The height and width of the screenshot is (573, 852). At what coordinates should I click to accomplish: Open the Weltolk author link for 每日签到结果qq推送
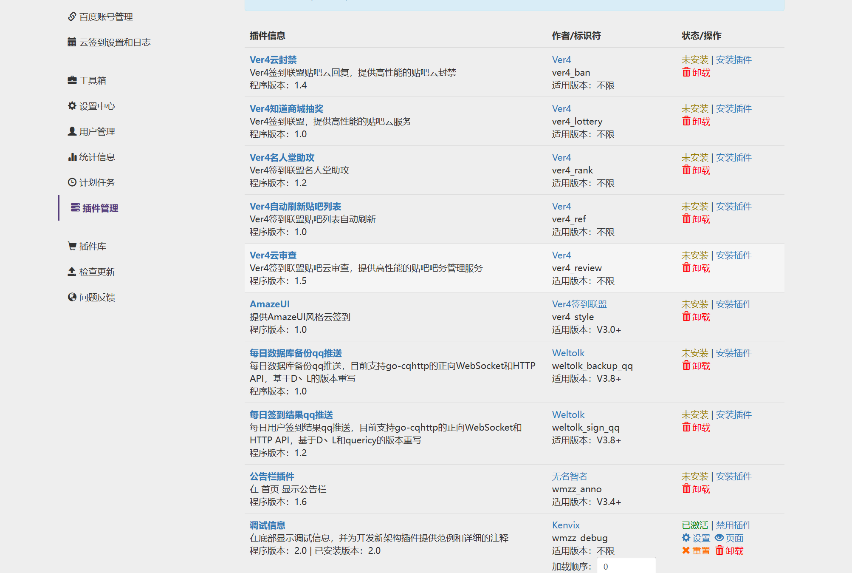568,414
